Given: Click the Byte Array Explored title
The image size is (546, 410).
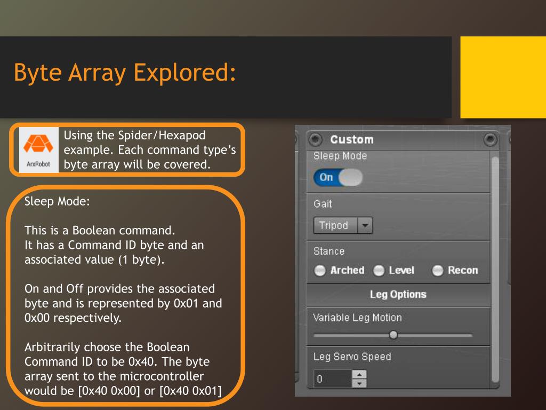Looking at the screenshot, I should (x=125, y=73).
